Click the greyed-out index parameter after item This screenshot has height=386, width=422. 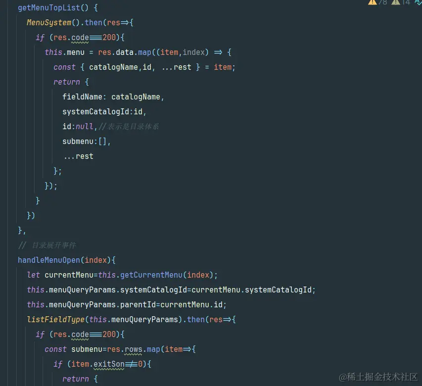(x=194, y=52)
